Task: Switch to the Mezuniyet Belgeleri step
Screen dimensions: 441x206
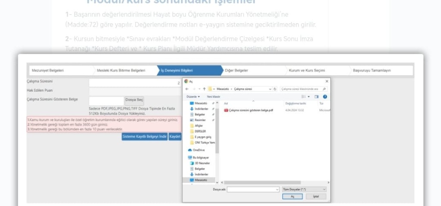Action: [x=48, y=70]
